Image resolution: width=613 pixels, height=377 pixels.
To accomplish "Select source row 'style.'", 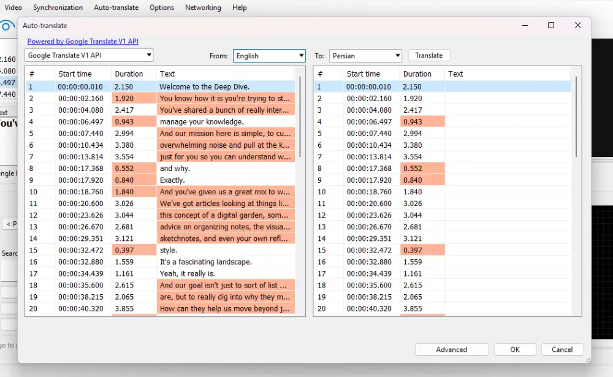I will click(x=160, y=250).
